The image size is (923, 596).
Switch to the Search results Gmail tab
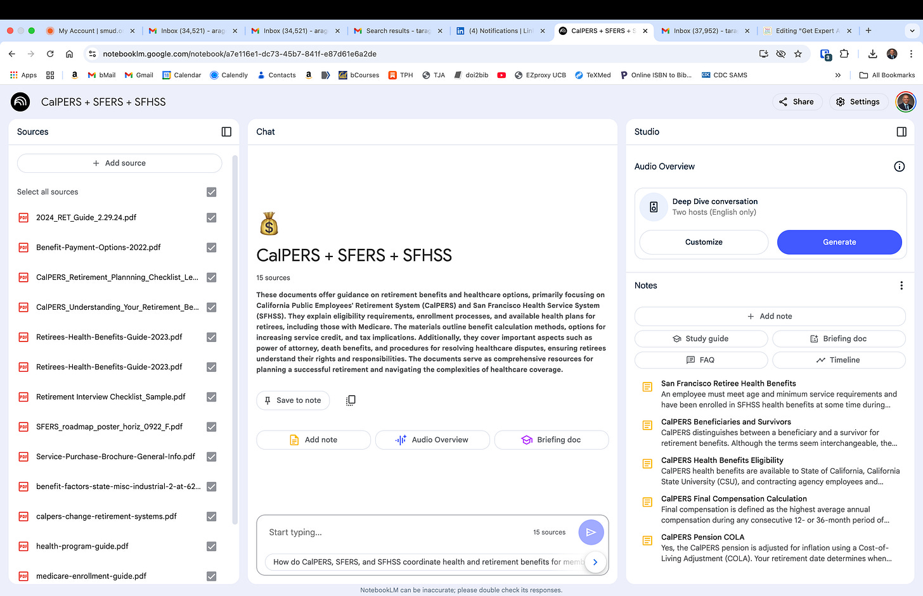pyautogui.click(x=398, y=30)
